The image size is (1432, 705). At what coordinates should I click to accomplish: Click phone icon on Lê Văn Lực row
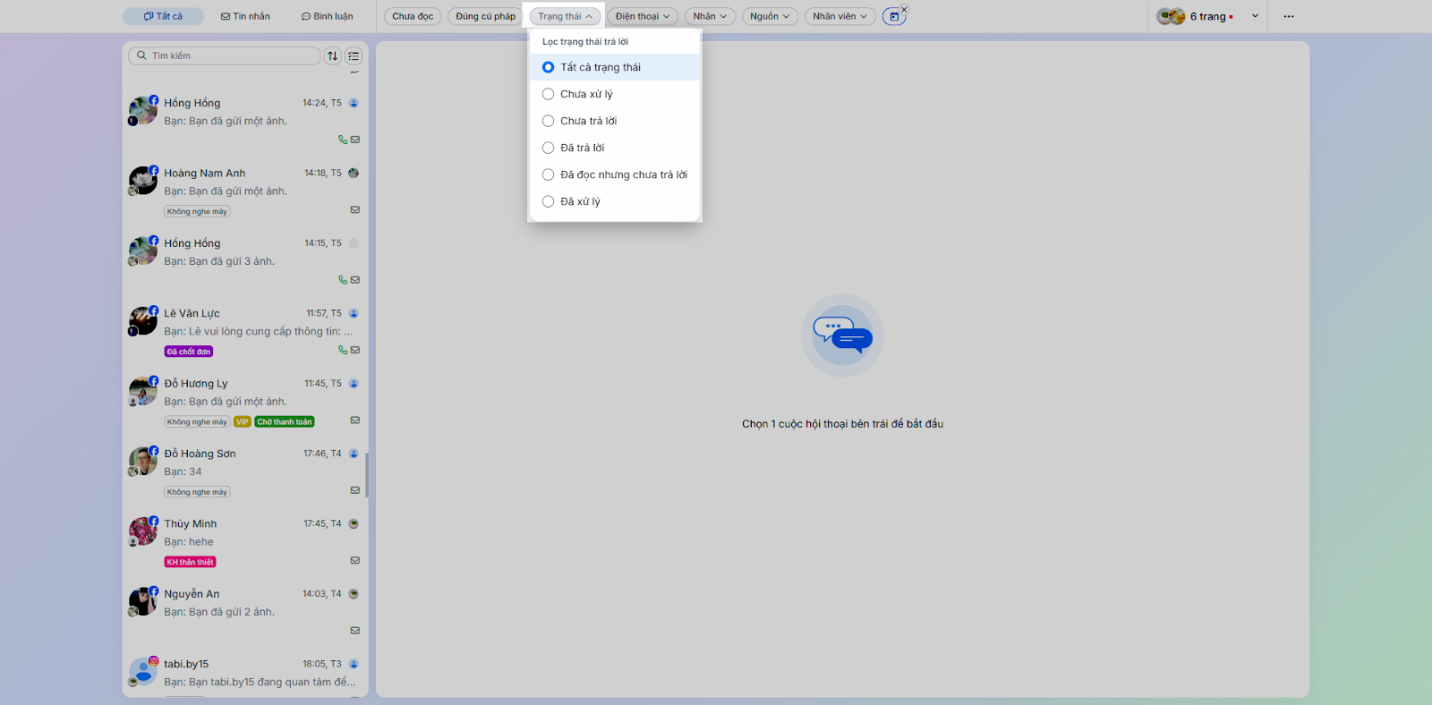343,350
